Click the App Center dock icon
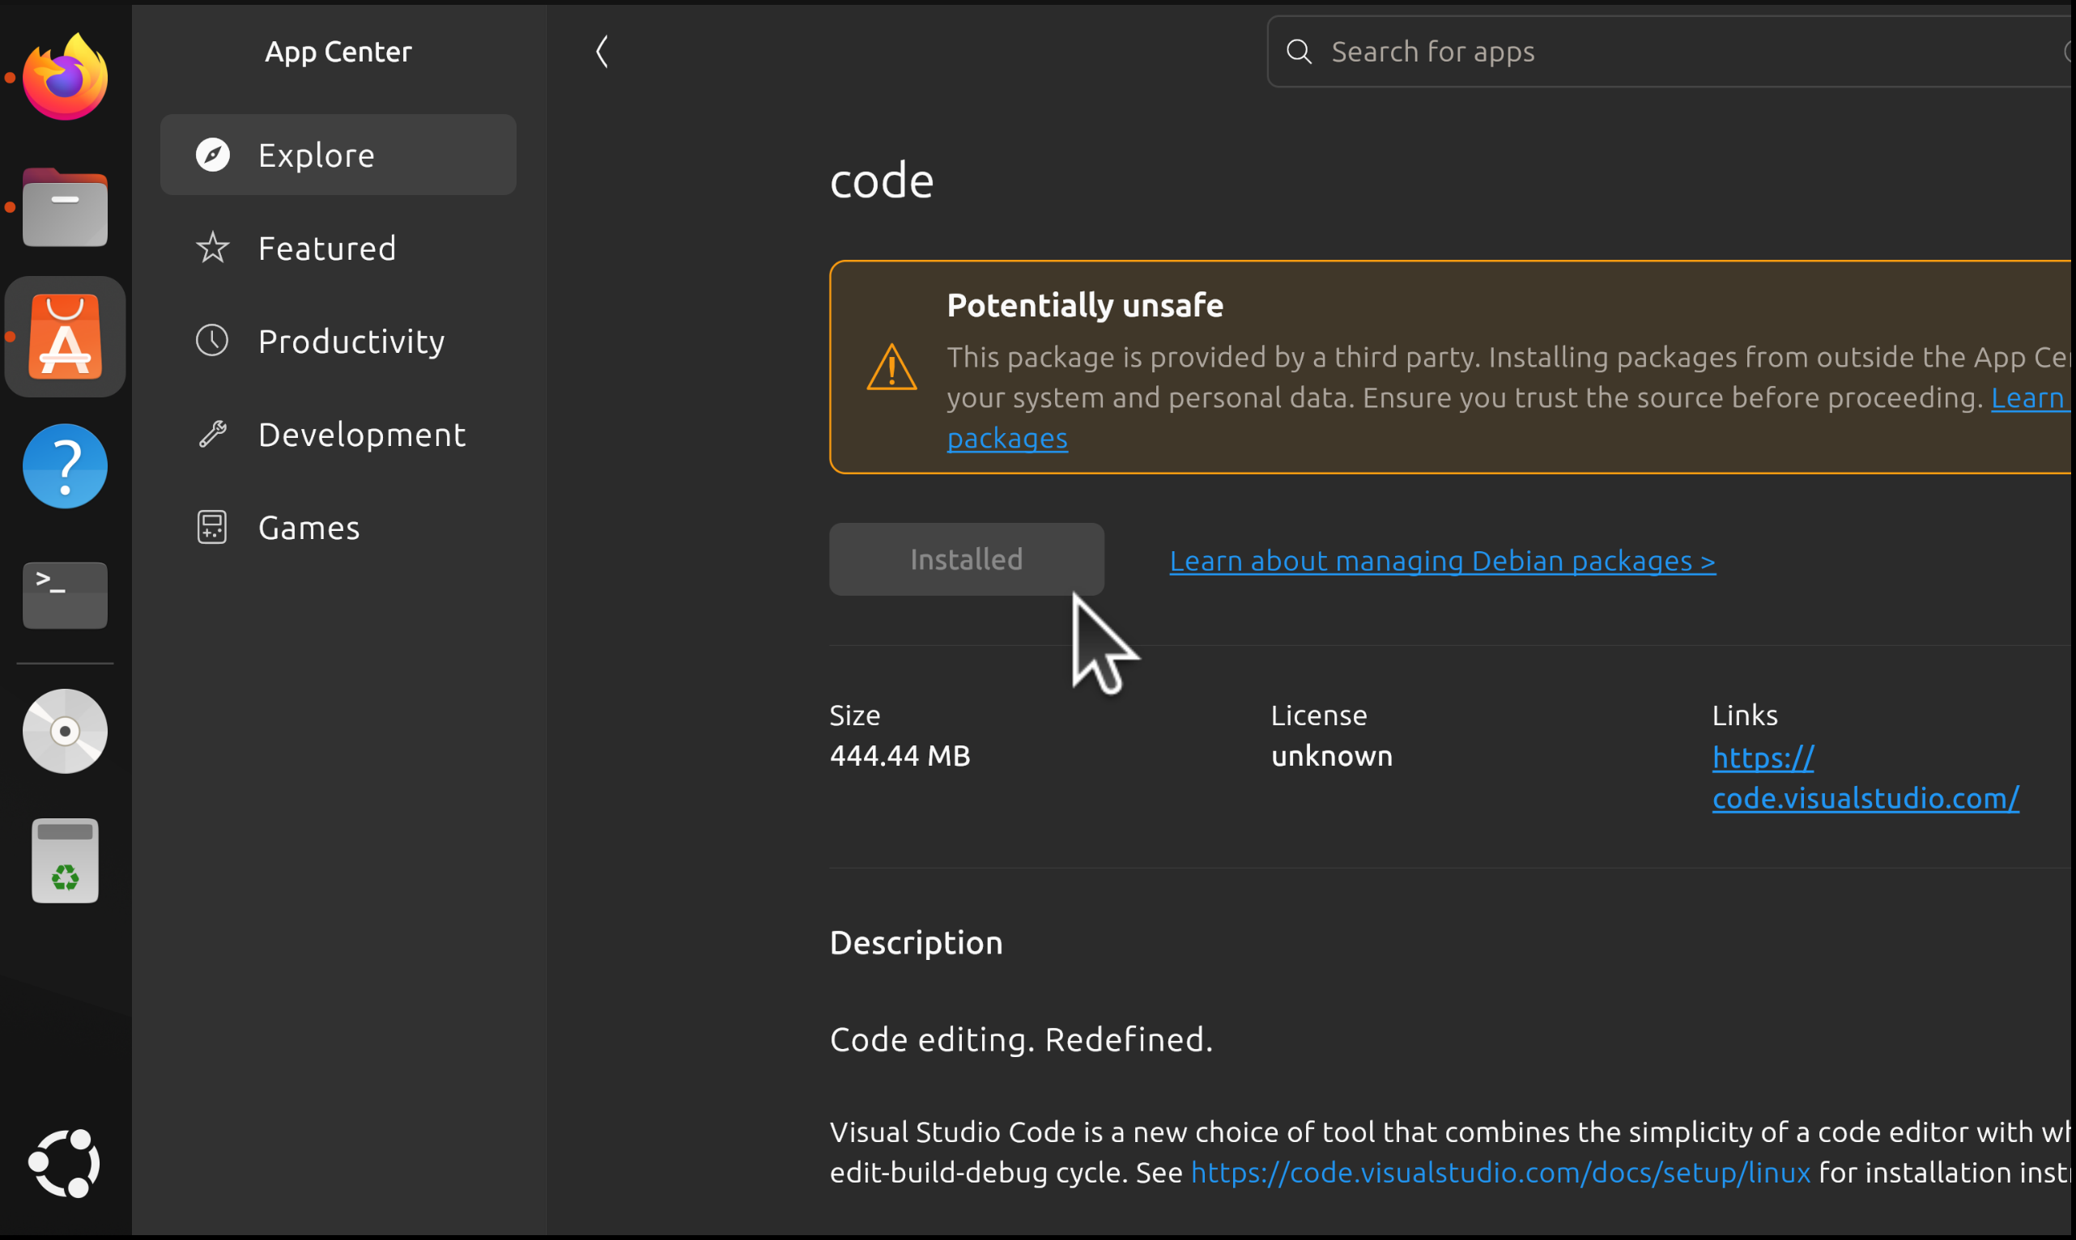Screen dimensions: 2076x1240 [66, 337]
